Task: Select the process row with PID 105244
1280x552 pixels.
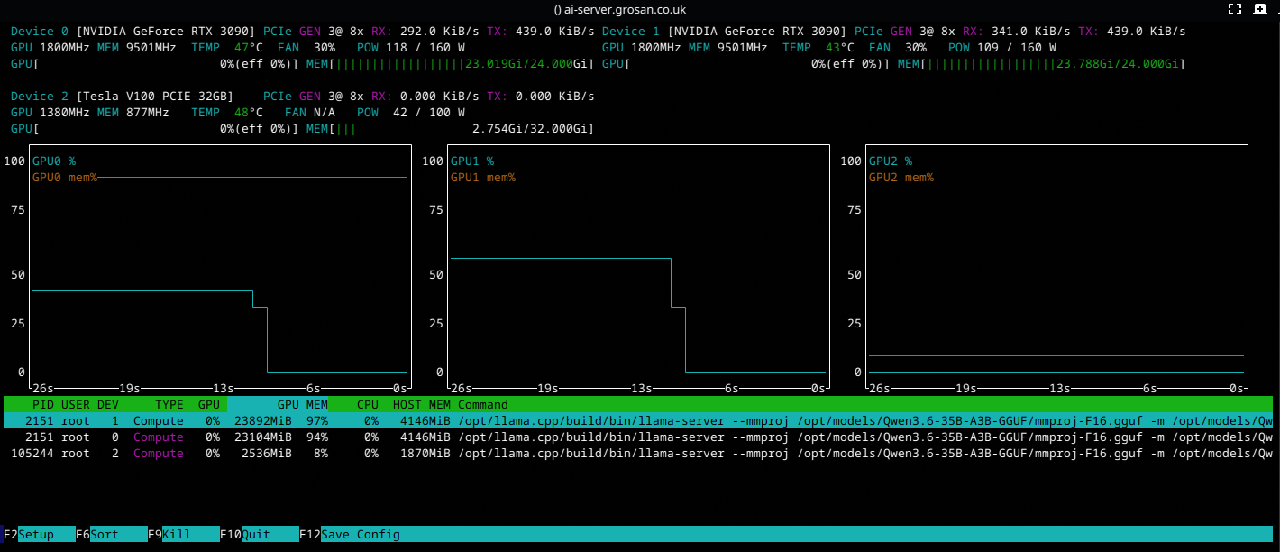Action: (x=638, y=454)
